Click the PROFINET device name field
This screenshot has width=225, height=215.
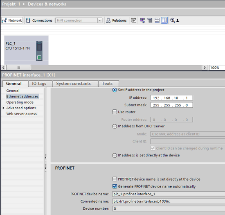point(169,194)
